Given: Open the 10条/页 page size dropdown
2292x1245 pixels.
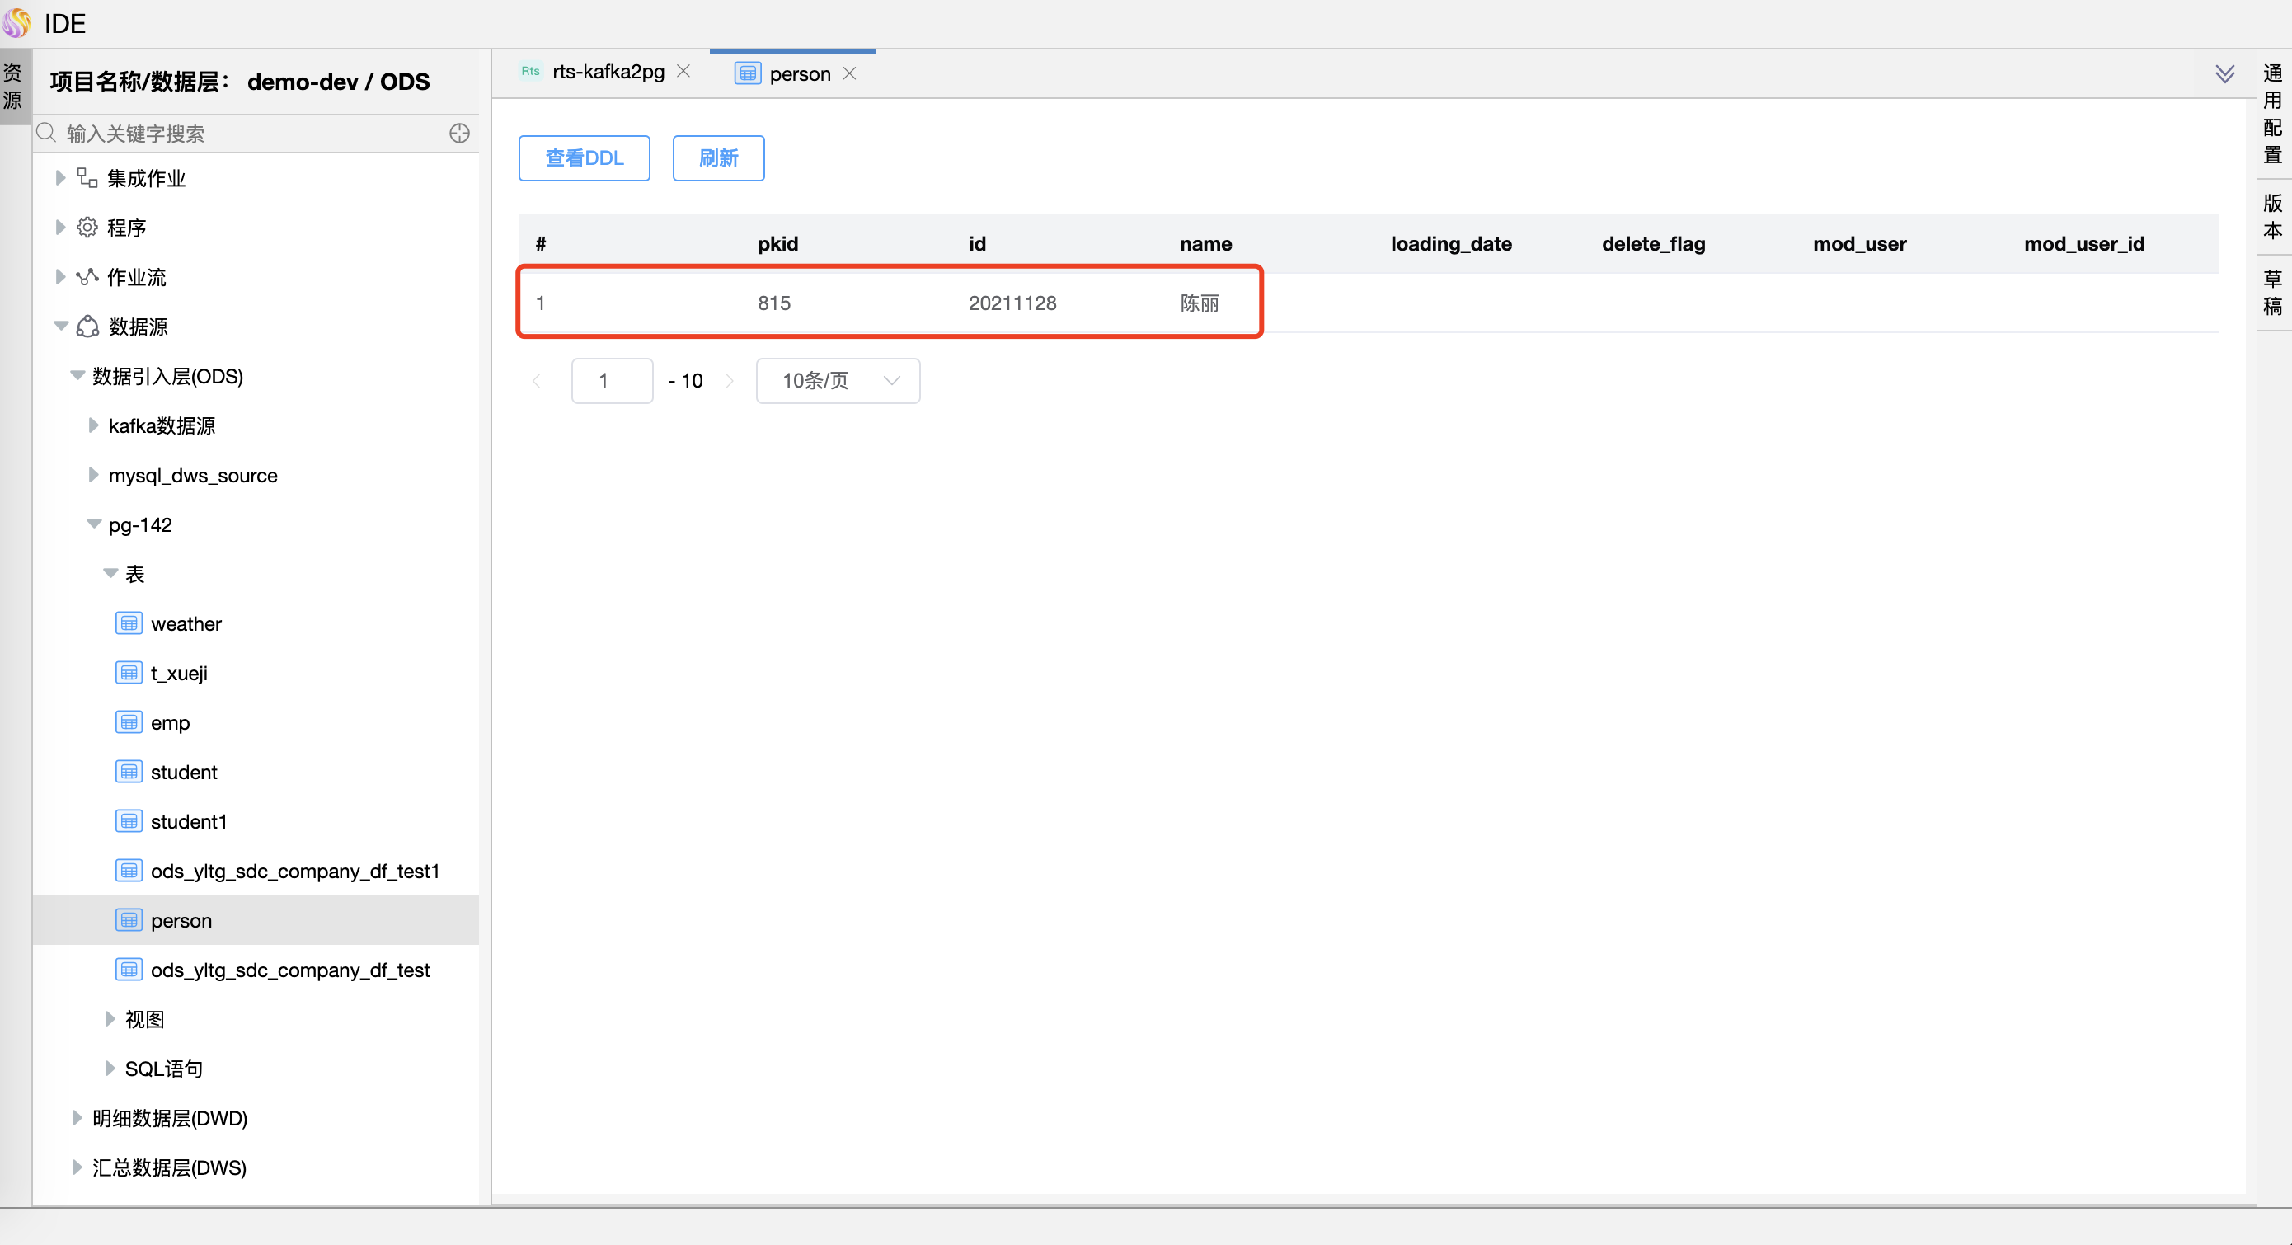Looking at the screenshot, I should point(838,381).
